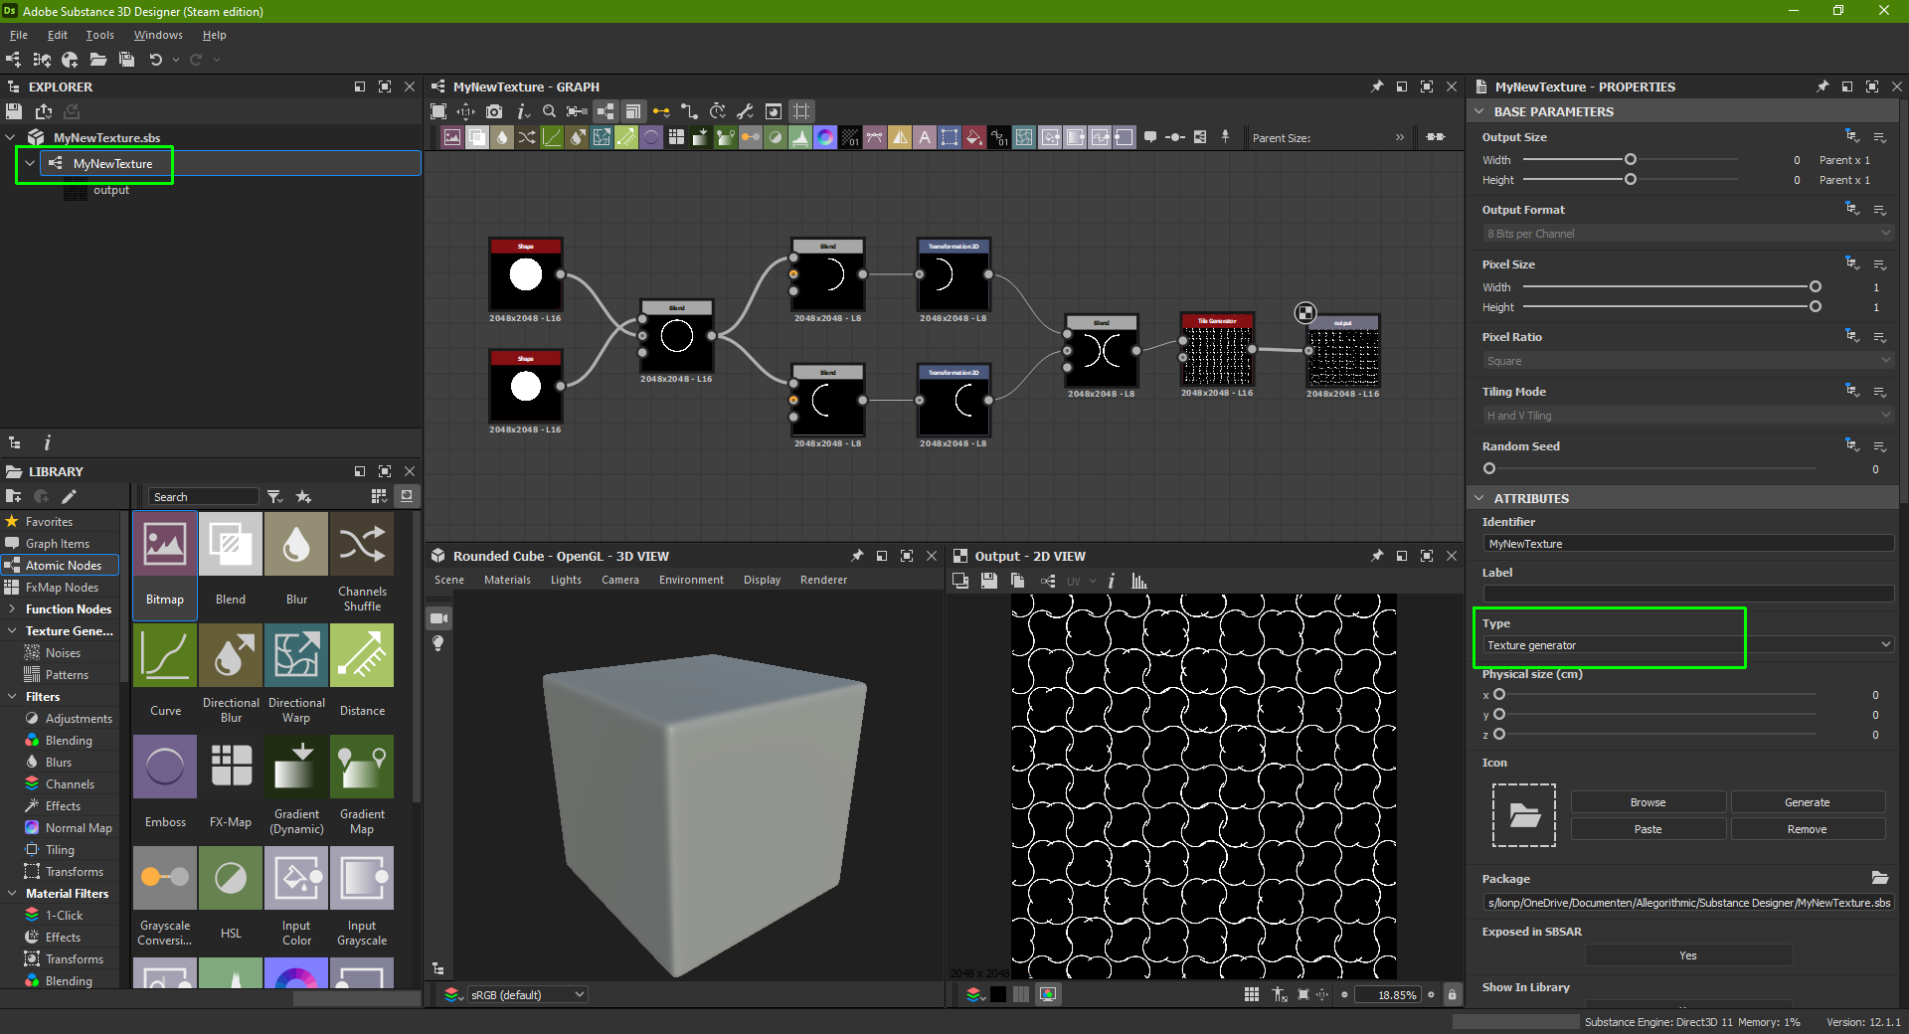Collapse the MyNewTexture.sbs package tree
This screenshot has width=1909, height=1034.
(11, 137)
